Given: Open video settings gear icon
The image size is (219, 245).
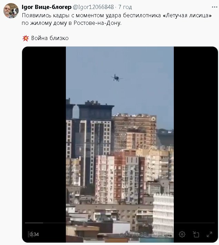Looking at the screenshot, I should [x=182, y=234].
